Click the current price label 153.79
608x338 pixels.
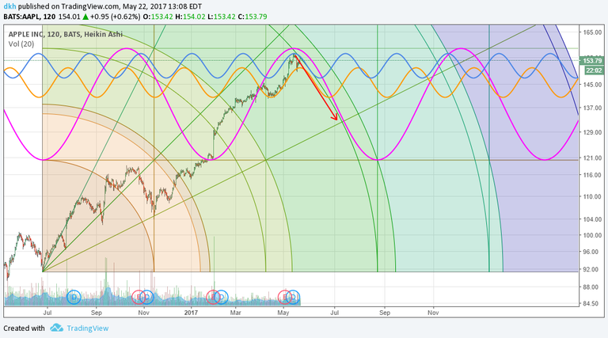tap(591, 60)
